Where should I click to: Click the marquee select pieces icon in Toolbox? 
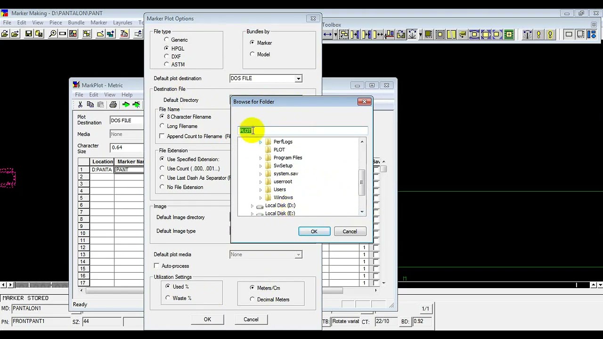click(x=344, y=34)
